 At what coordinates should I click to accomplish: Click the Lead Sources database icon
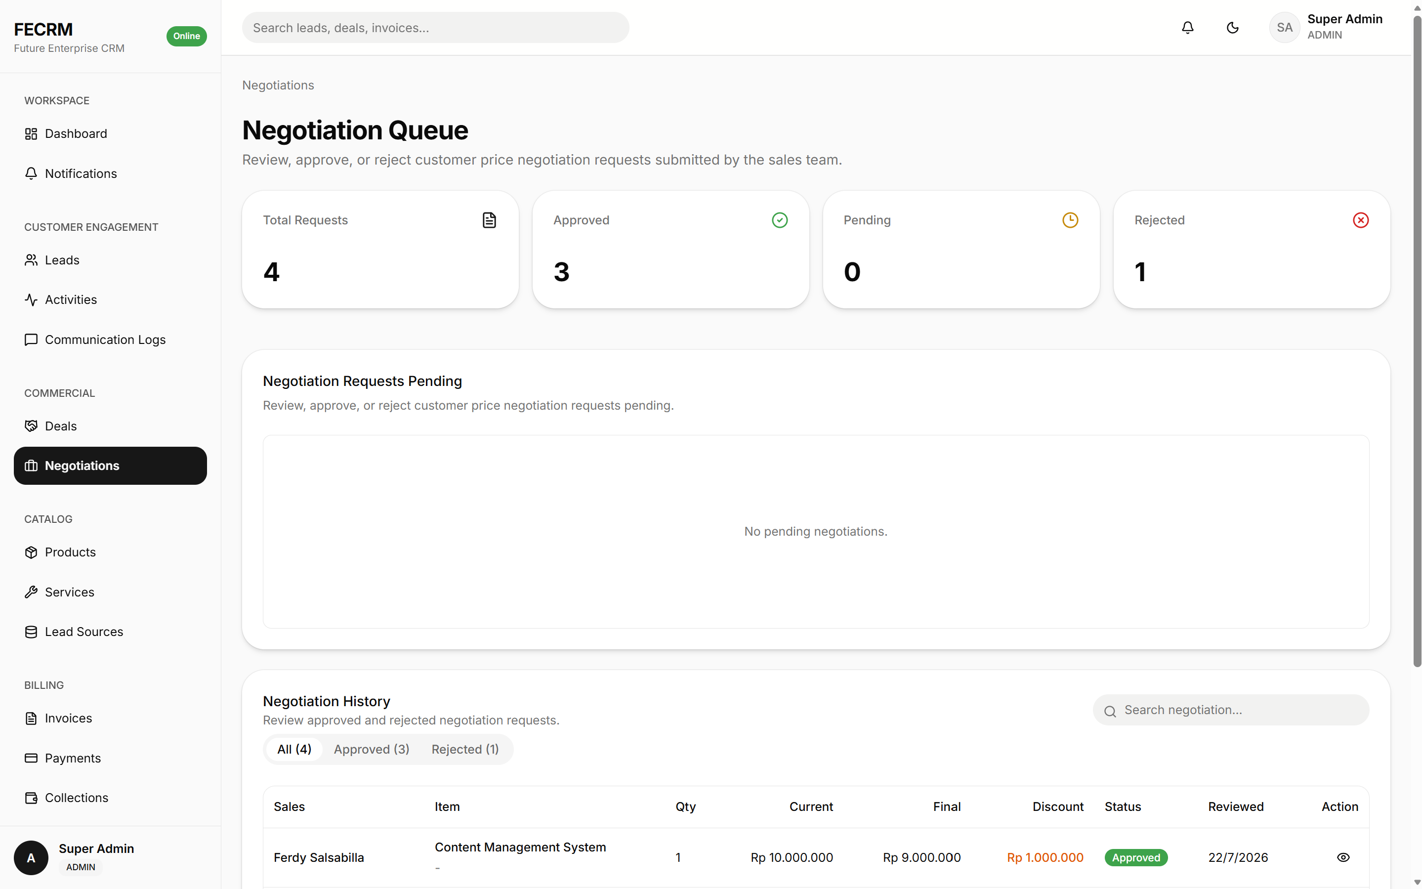click(x=31, y=632)
